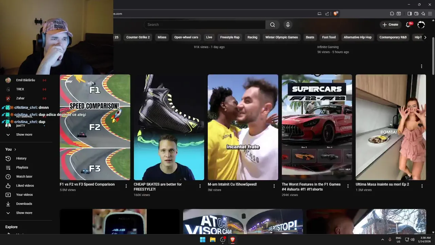The width and height of the screenshot is (435, 245).
Task: Open the Brave Leo AI sparkle icon
Action: tap(423, 14)
